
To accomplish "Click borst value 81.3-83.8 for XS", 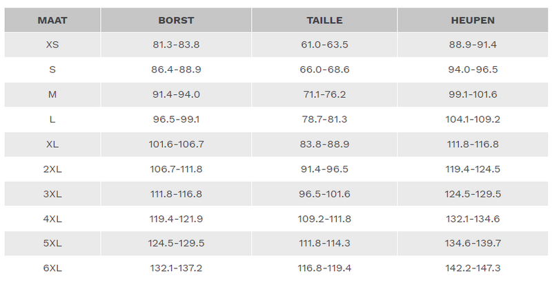I will coord(176,45).
